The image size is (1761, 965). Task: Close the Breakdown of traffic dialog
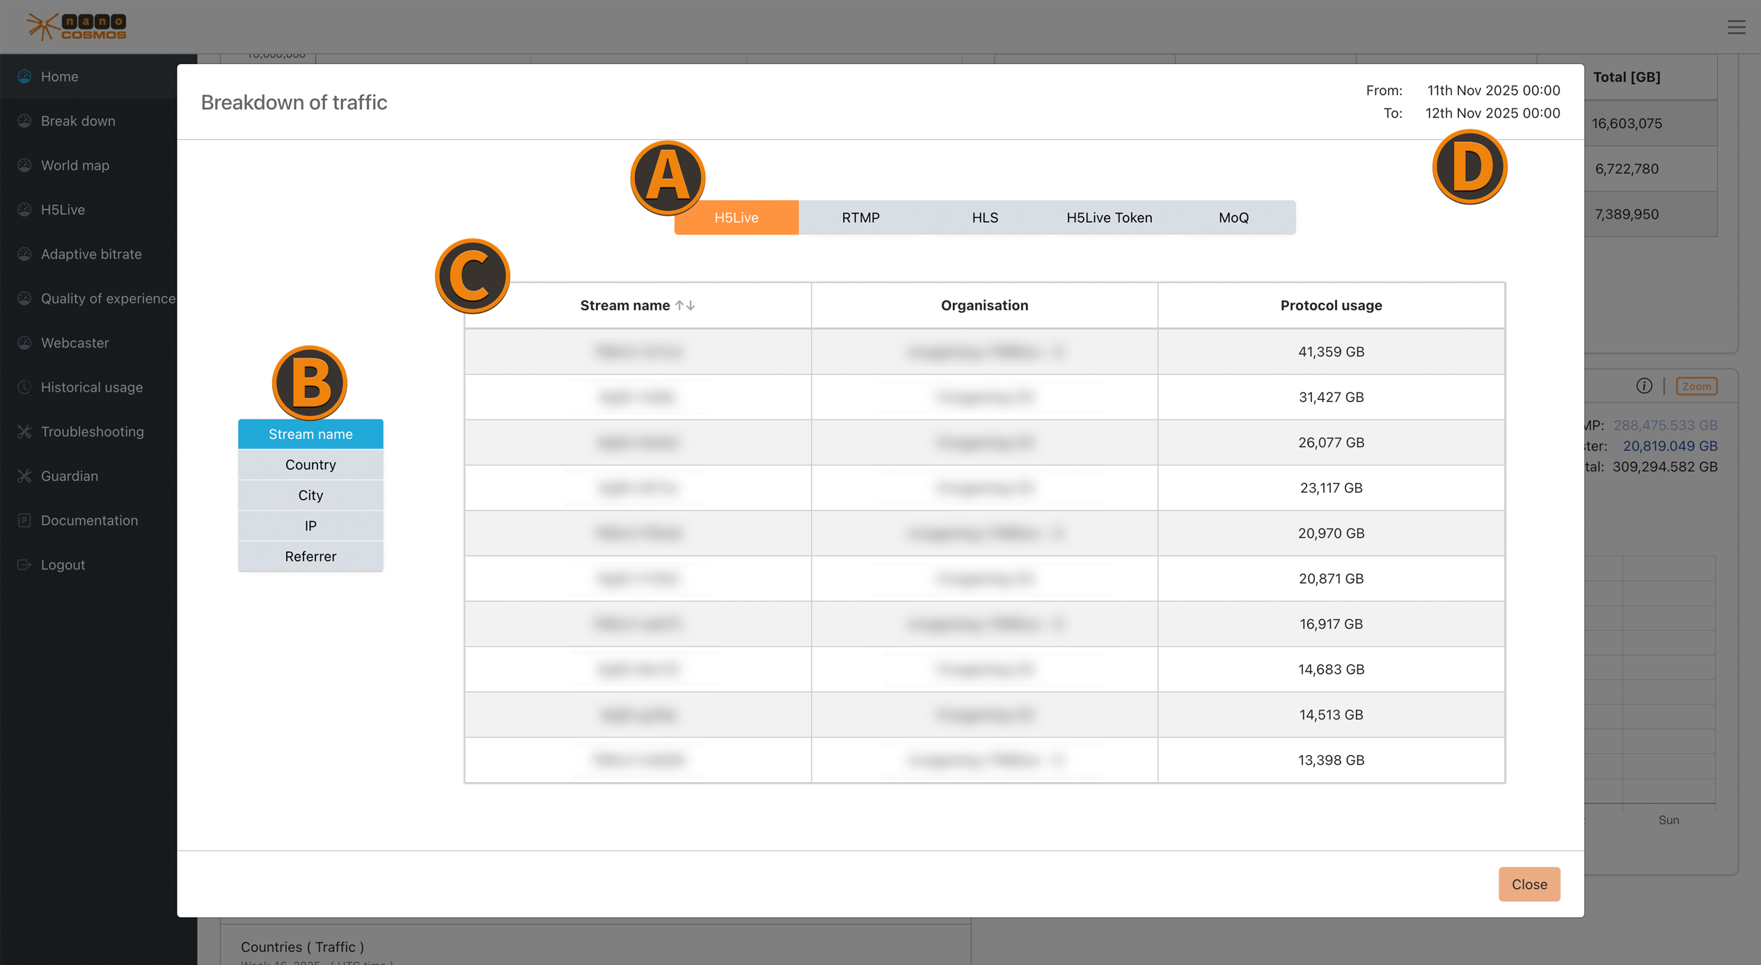coord(1529,884)
